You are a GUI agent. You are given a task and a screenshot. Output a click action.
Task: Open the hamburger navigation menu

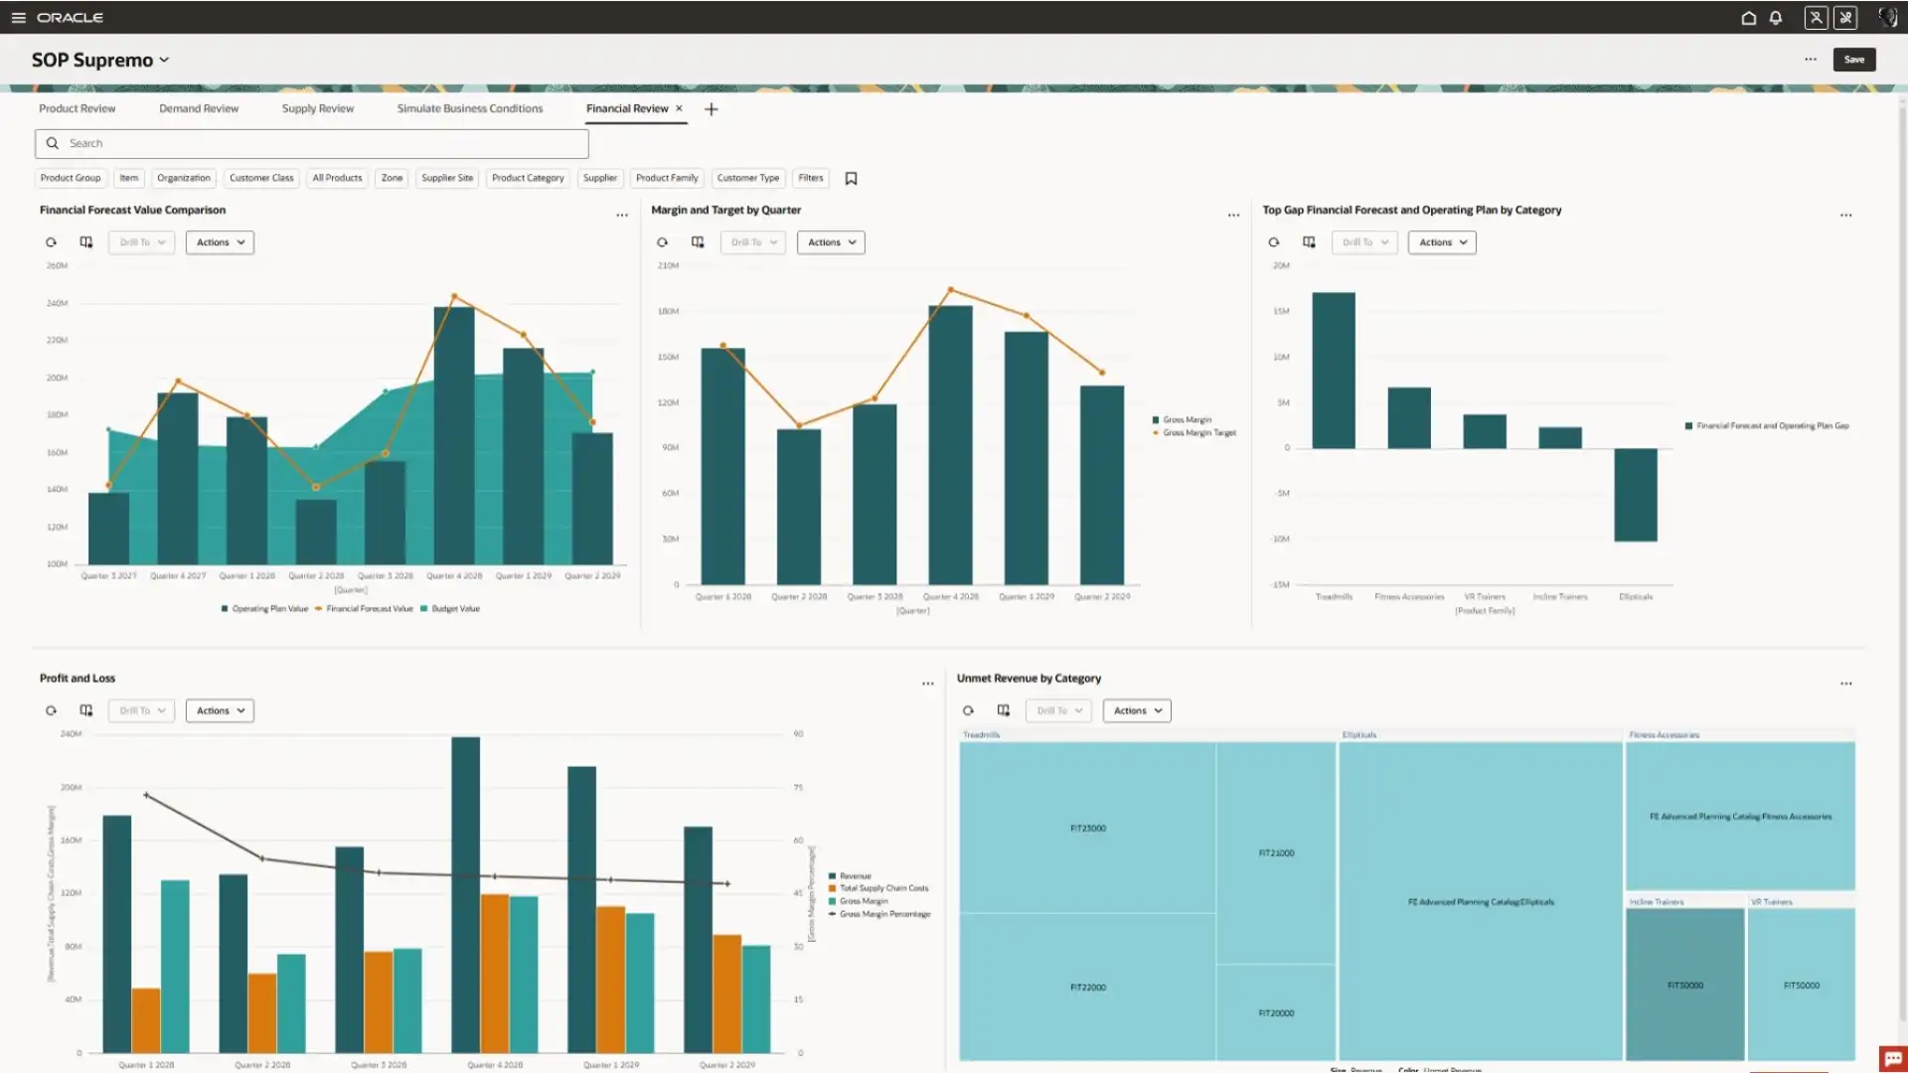click(x=18, y=18)
